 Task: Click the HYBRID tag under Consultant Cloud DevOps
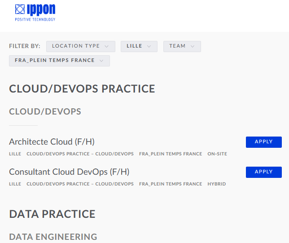216,184
